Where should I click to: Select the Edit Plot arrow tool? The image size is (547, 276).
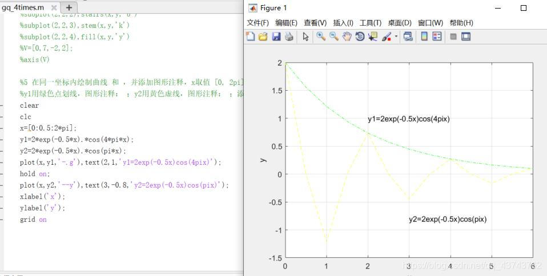pos(305,36)
